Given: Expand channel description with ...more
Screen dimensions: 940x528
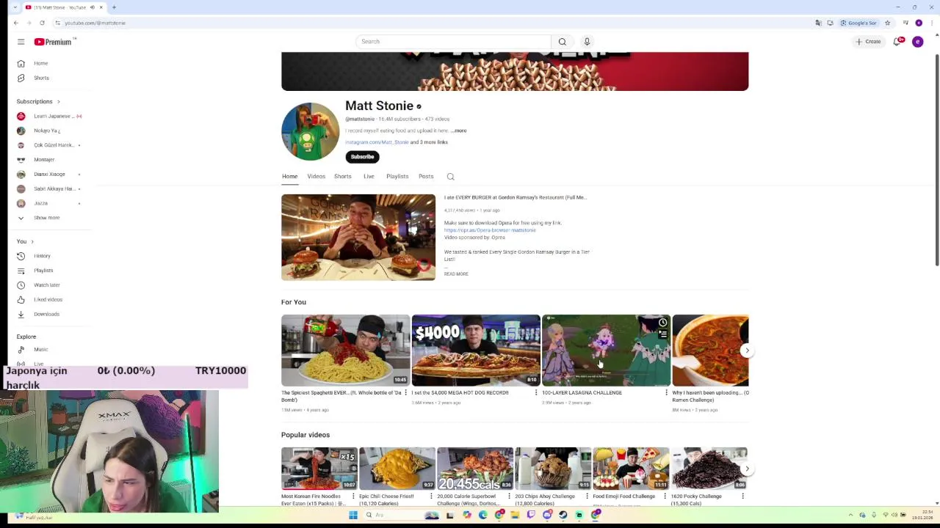Looking at the screenshot, I should 459,131.
